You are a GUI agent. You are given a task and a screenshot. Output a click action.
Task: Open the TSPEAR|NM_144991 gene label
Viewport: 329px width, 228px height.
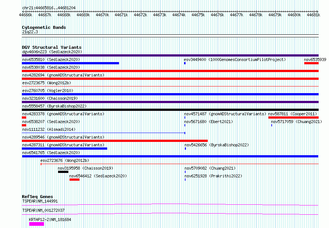coord(40,201)
